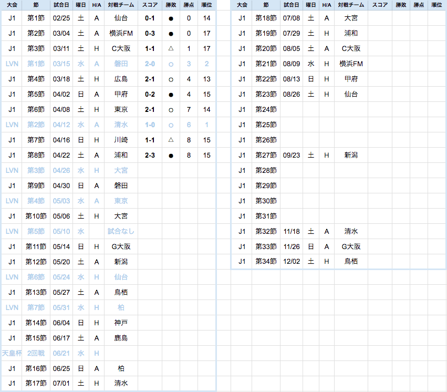
Task: Select the left table 対戦チーム header
Action: (121, 5)
